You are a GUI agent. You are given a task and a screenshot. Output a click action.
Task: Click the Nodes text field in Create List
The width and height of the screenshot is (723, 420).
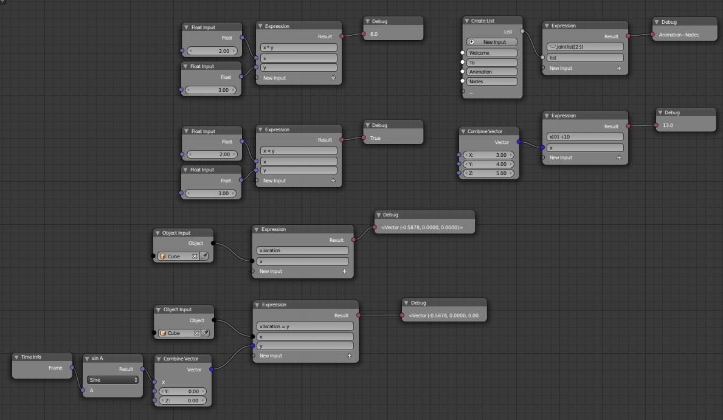click(x=491, y=81)
